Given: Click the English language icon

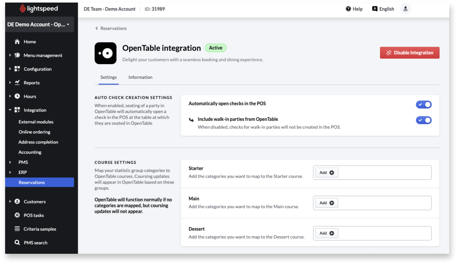Looking at the screenshot, I should tap(375, 9).
